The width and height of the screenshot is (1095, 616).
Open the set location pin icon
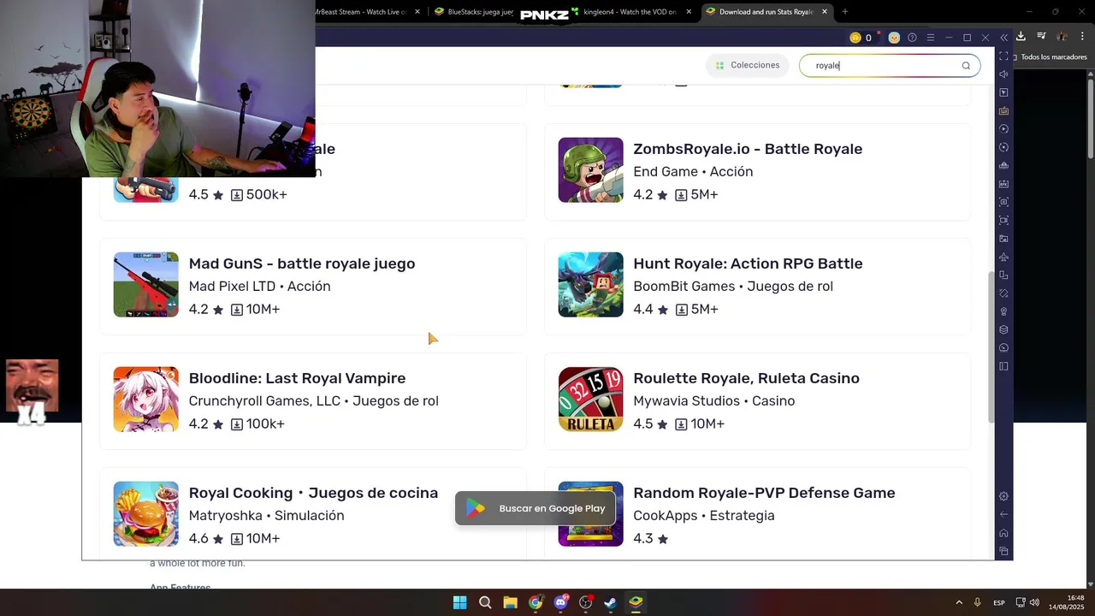1003,311
